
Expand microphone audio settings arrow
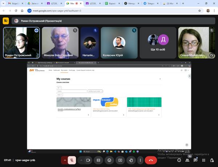pyautogui.click(x=65, y=160)
